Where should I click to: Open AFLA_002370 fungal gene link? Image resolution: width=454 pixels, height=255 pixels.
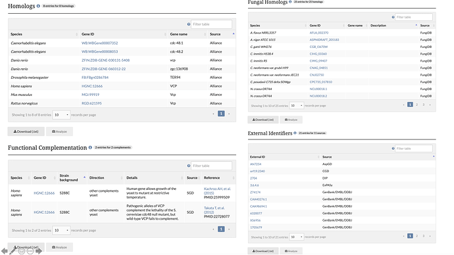point(319,33)
